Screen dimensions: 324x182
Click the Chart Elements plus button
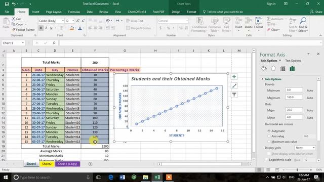click(x=234, y=77)
